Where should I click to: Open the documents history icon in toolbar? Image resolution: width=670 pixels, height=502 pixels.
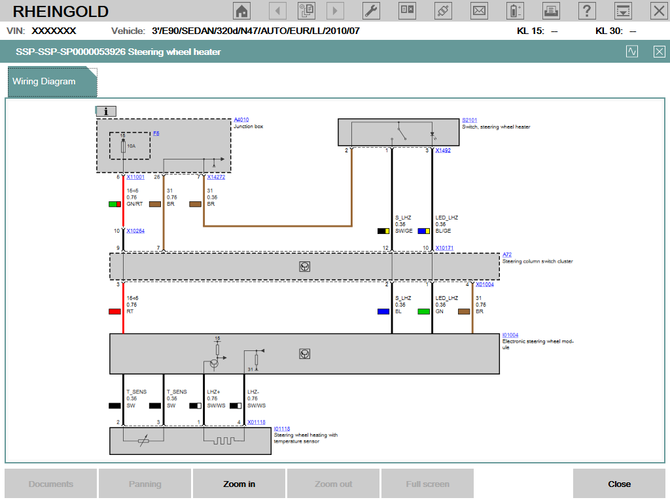[x=306, y=10]
